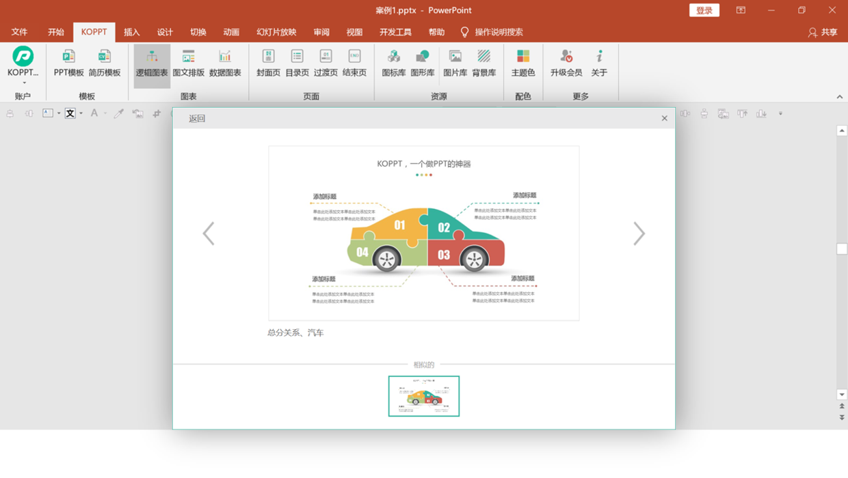Click the reset picture icon in quick toolbar
Screen dimensions: 848x478
click(137, 113)
